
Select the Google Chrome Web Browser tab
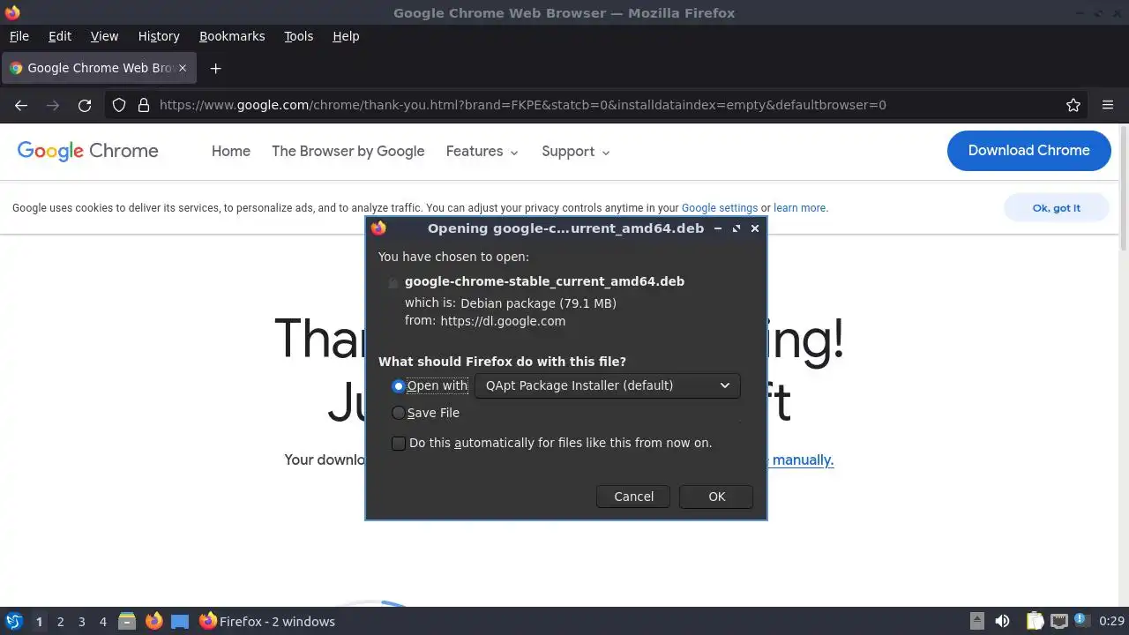[x=100, y=68]
